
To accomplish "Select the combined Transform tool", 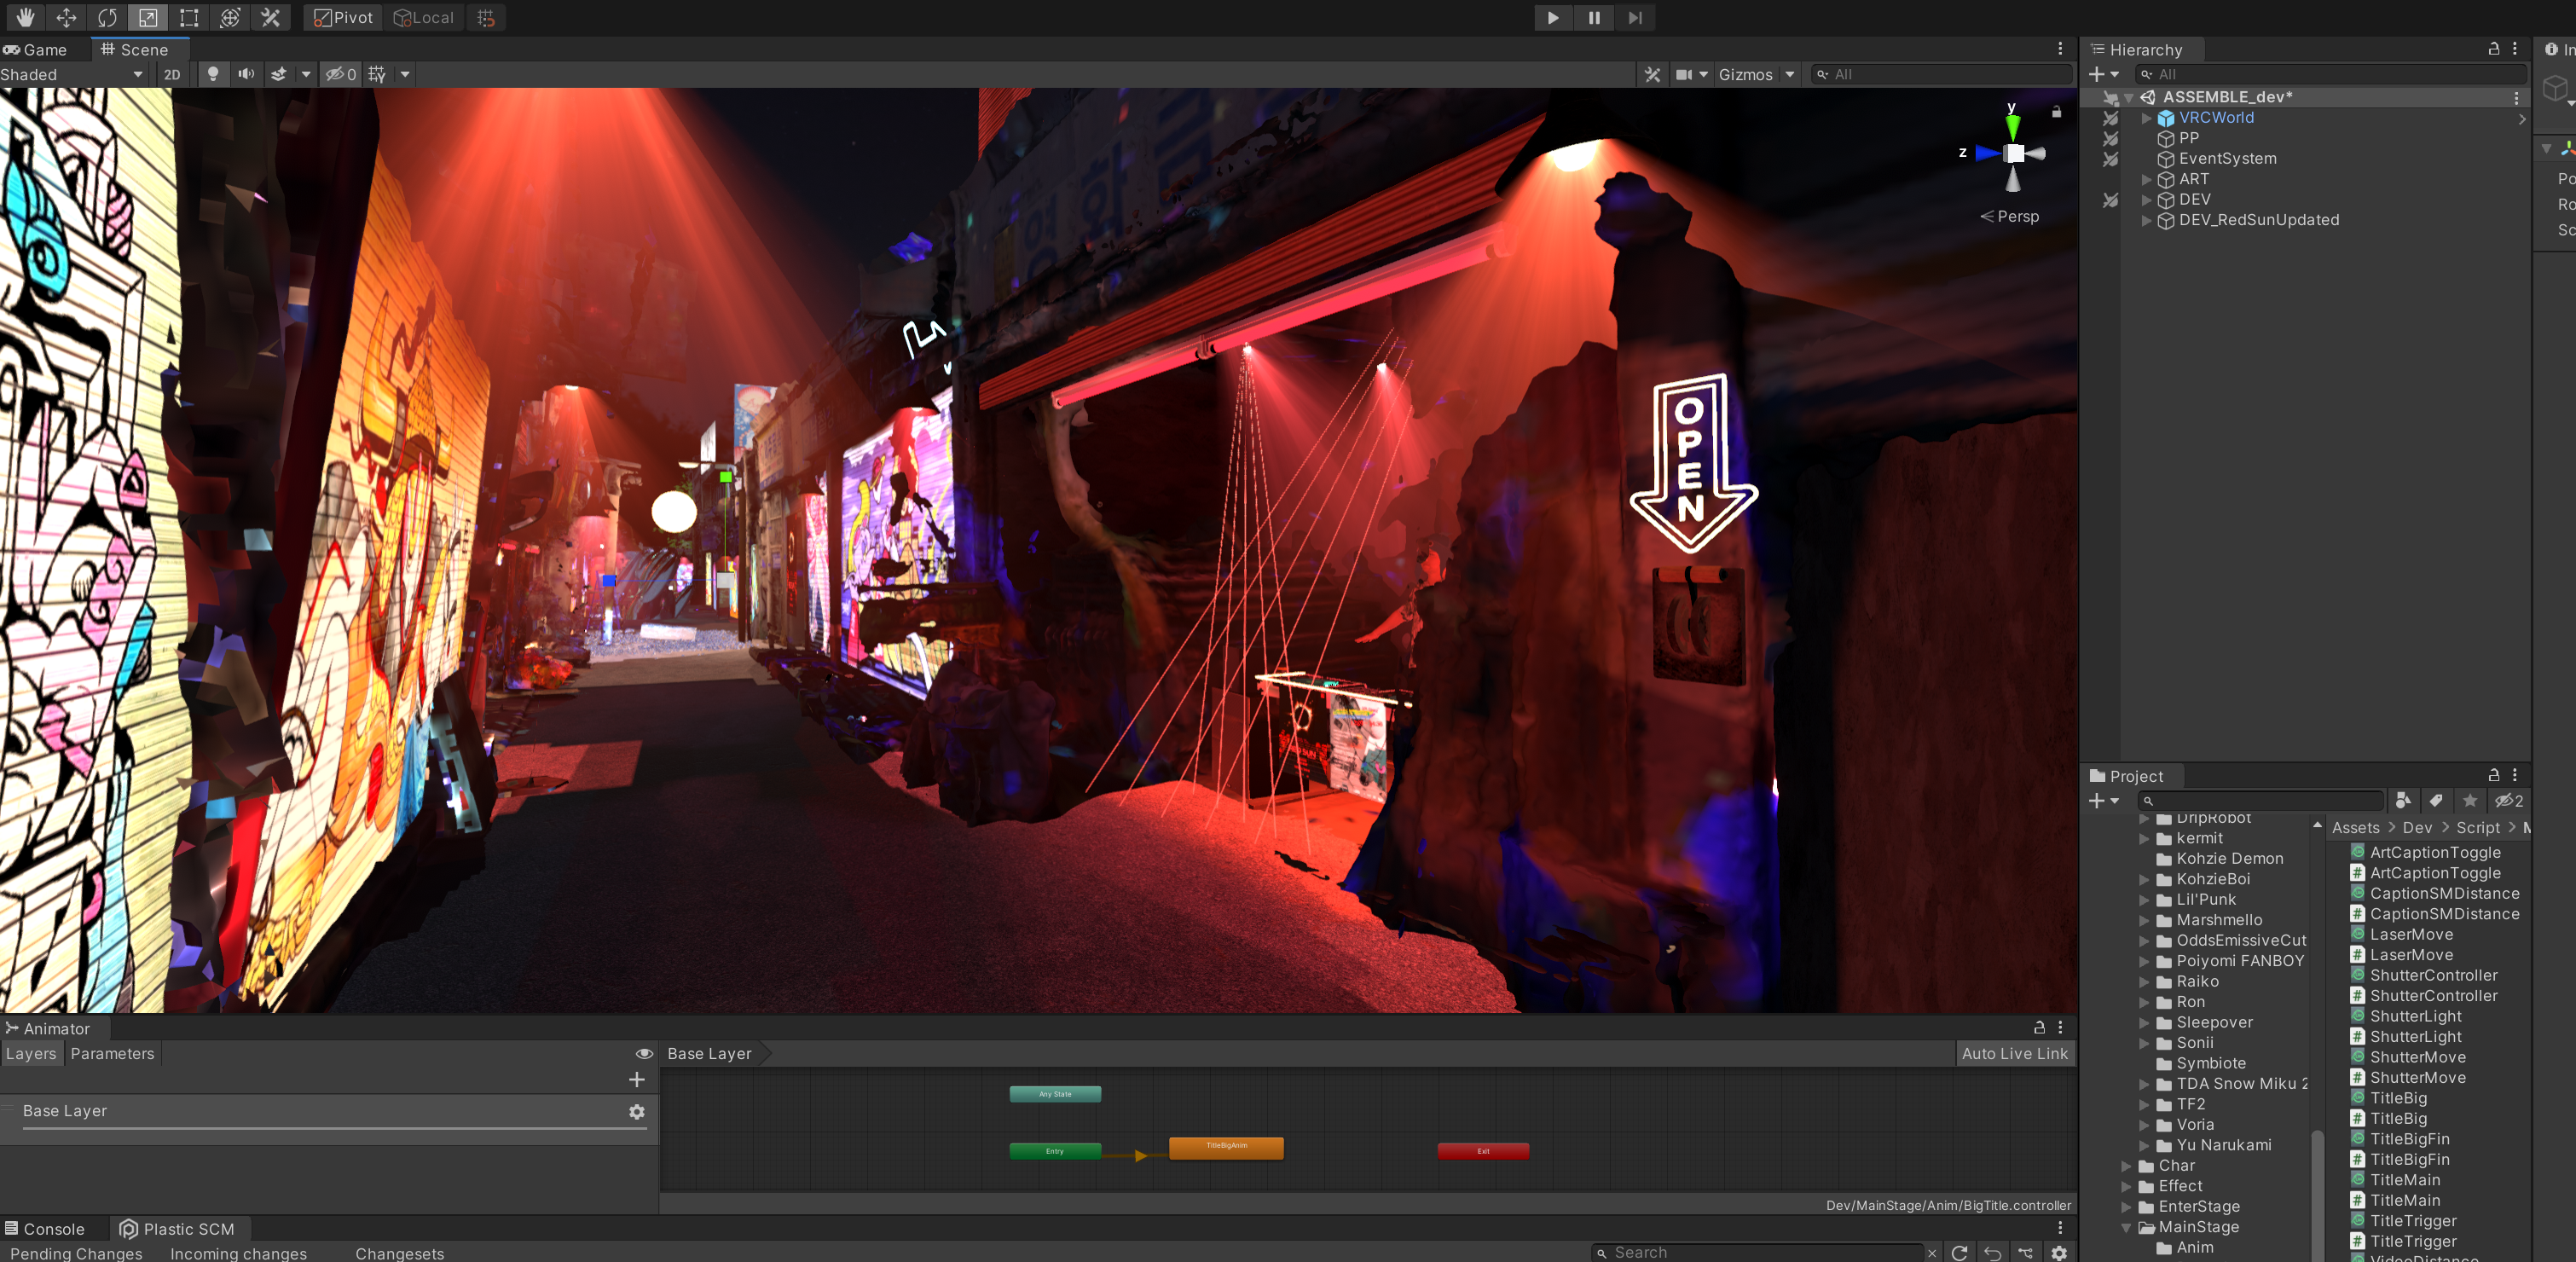I will pos(230,17).
